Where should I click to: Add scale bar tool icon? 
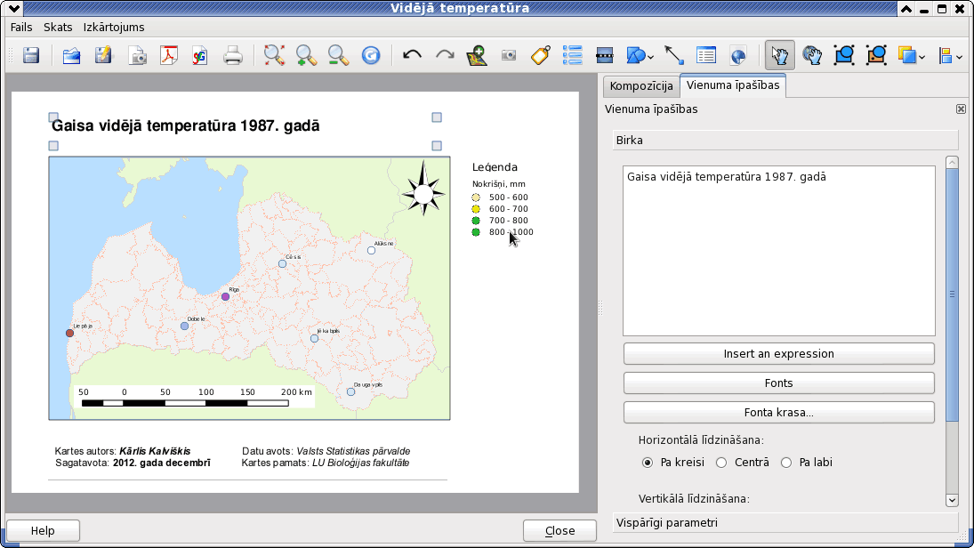click(x=604, y=56)
